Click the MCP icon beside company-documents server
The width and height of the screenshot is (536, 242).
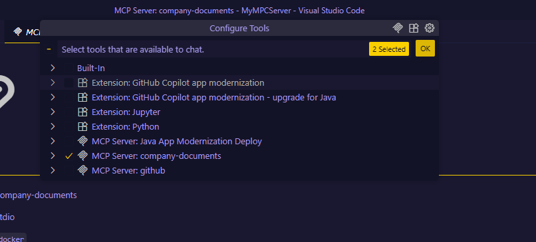pyautogui.click(x=82, y=156)
